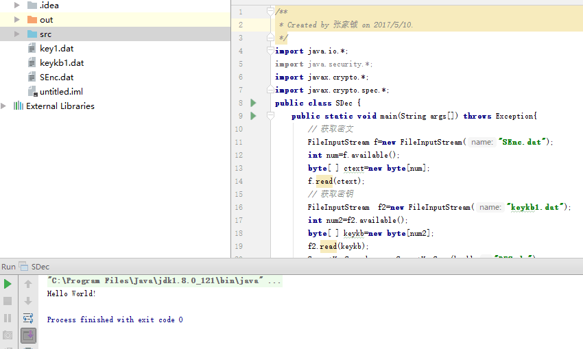The height and width of the screenshot is (349, 583).
Task: Click the "Hello World!" console output
Action: [x=71, y=293]
